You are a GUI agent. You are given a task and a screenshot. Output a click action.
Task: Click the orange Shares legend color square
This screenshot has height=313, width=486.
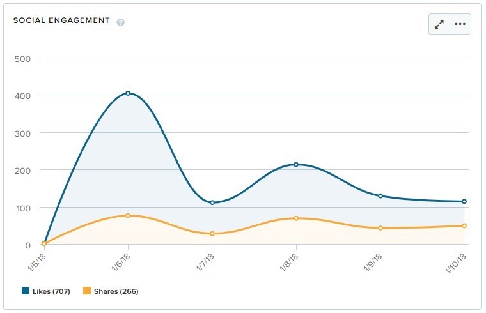coord(87,291)
